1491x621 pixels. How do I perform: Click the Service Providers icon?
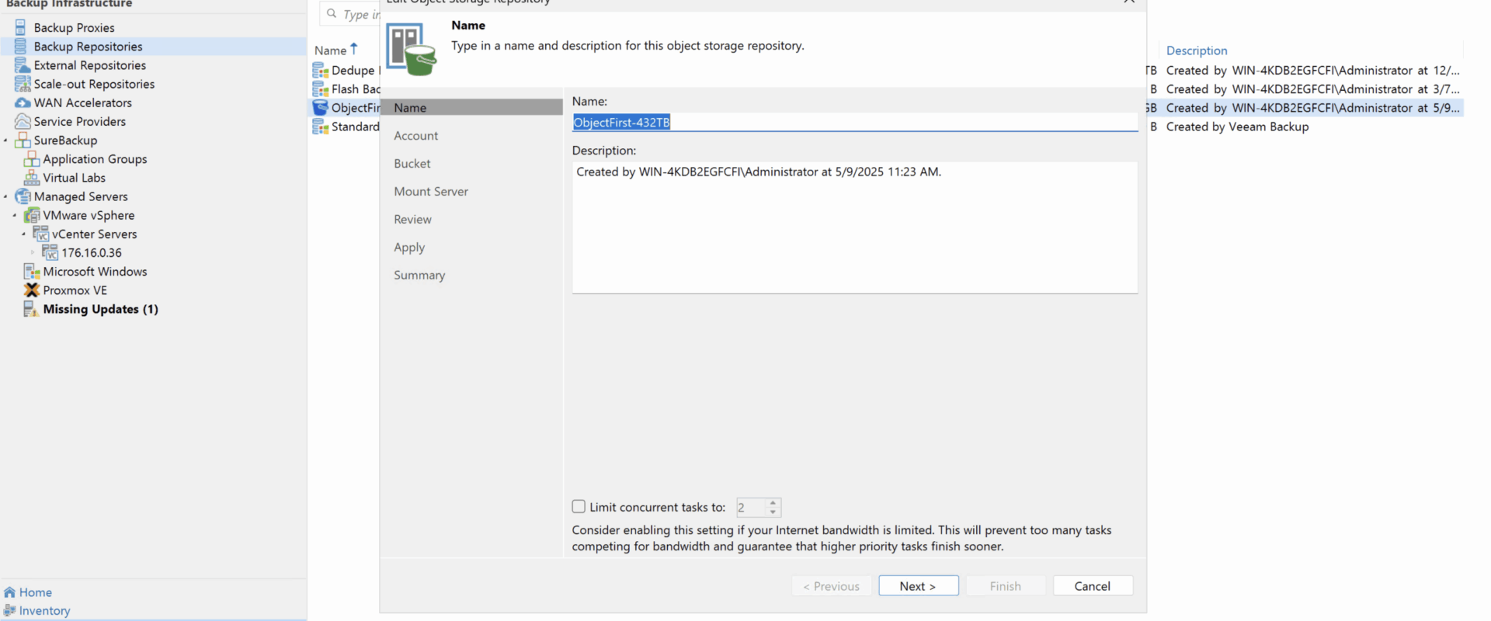click(x=23, y=121)
